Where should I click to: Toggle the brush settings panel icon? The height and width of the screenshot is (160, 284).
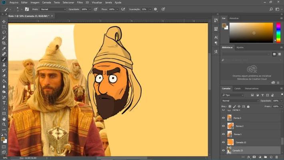coord(27,9)
